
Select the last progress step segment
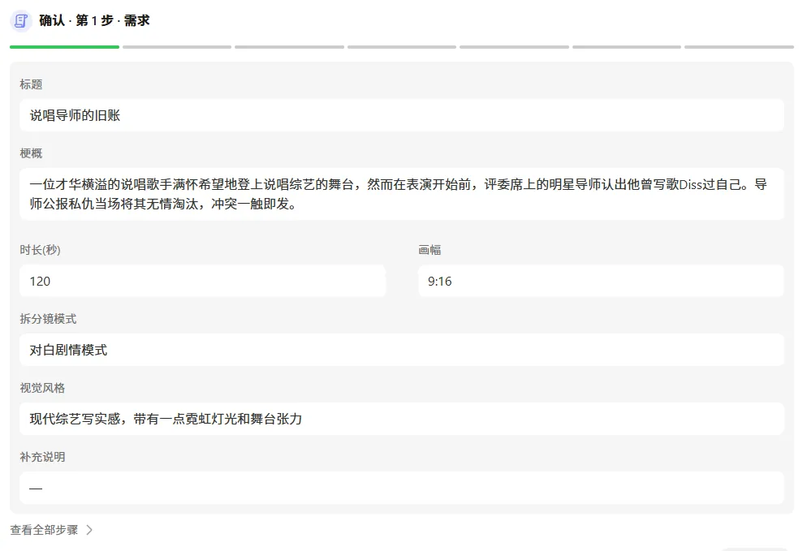click(739, 47)
